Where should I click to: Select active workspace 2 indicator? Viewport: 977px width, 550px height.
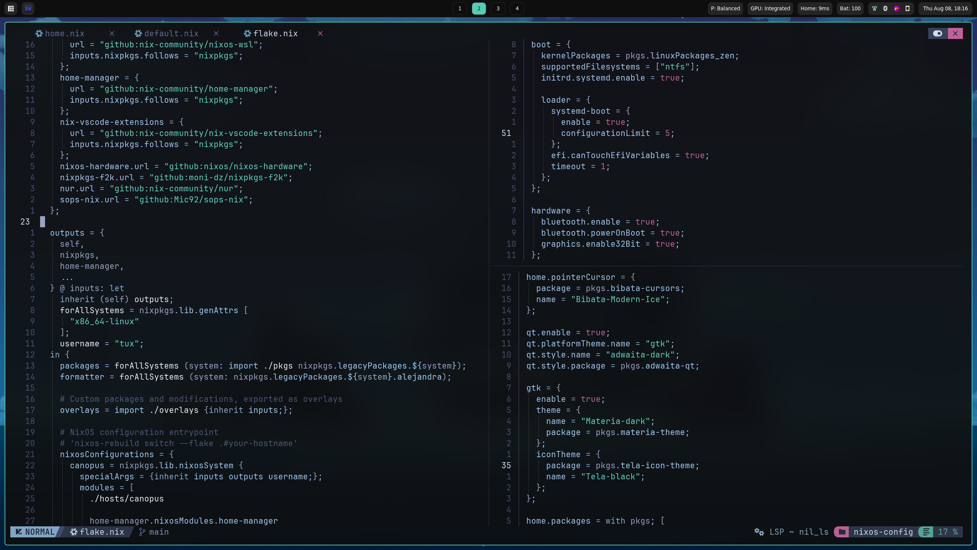479,8
